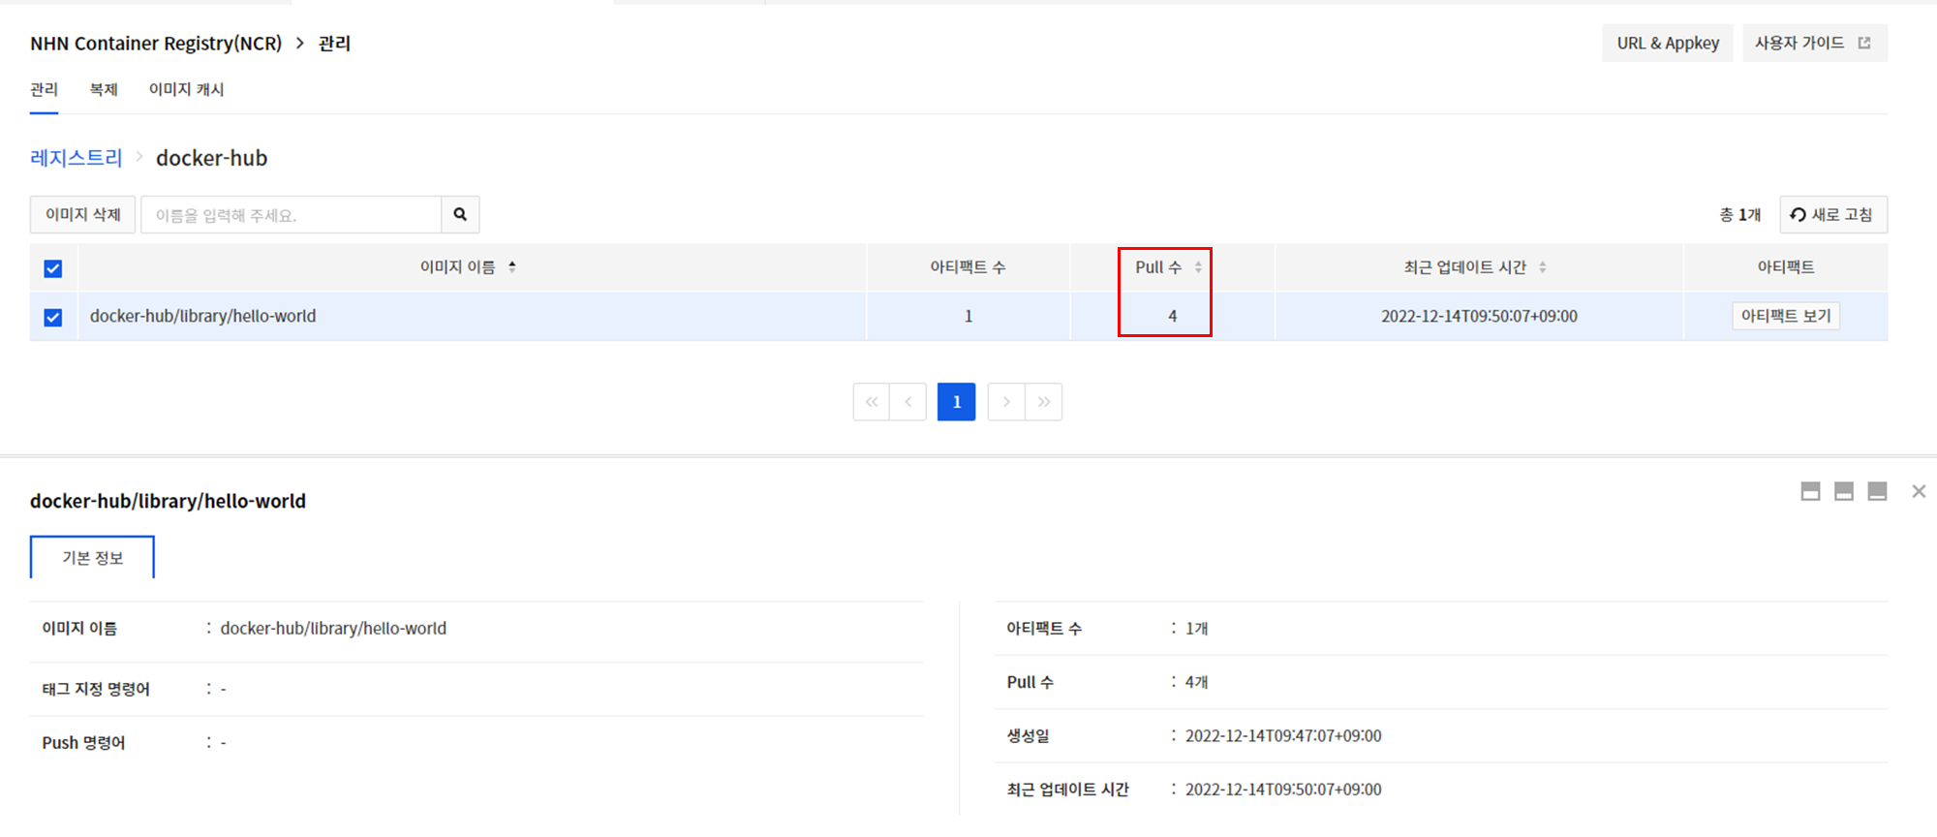
Task: Go to previous page of results
Action: point(908,402)
